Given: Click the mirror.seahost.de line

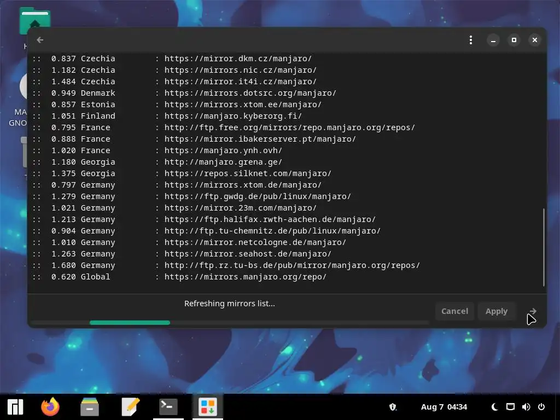Looking at the screenshot, I should point(182,254).
